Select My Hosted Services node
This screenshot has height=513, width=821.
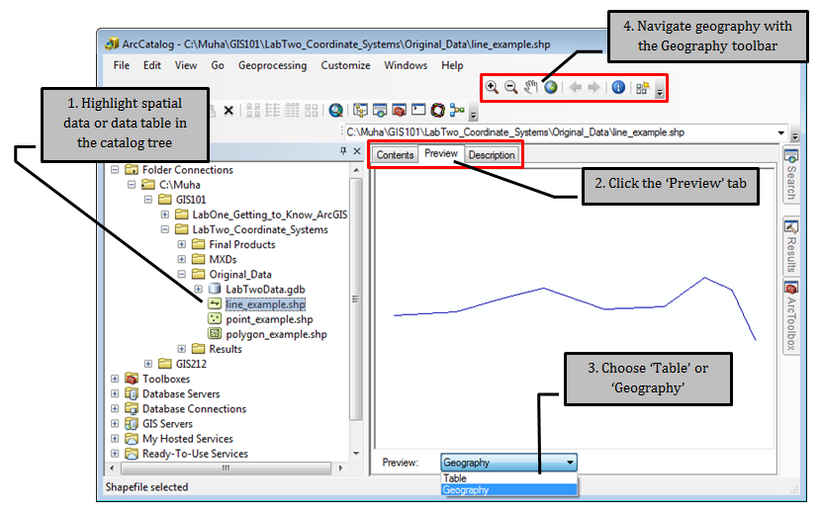click(188, 439)
